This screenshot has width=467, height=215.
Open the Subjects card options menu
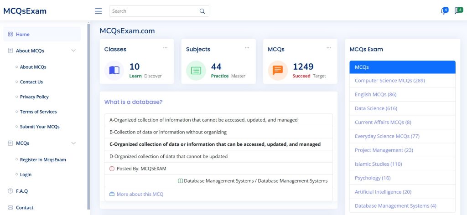tap(247, 47)
